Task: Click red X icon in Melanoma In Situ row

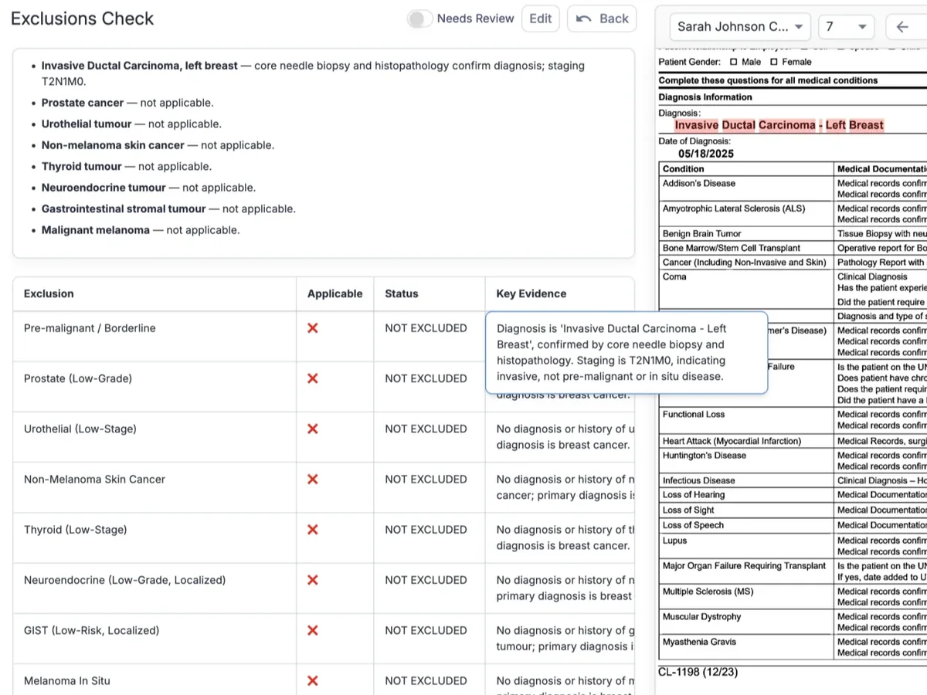Action: (x=313, y=680)
